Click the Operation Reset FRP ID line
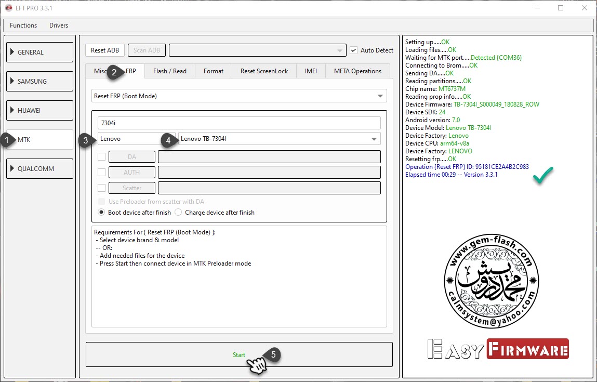Viewport: 597px width, 382px height. click(x=467, y=167)
